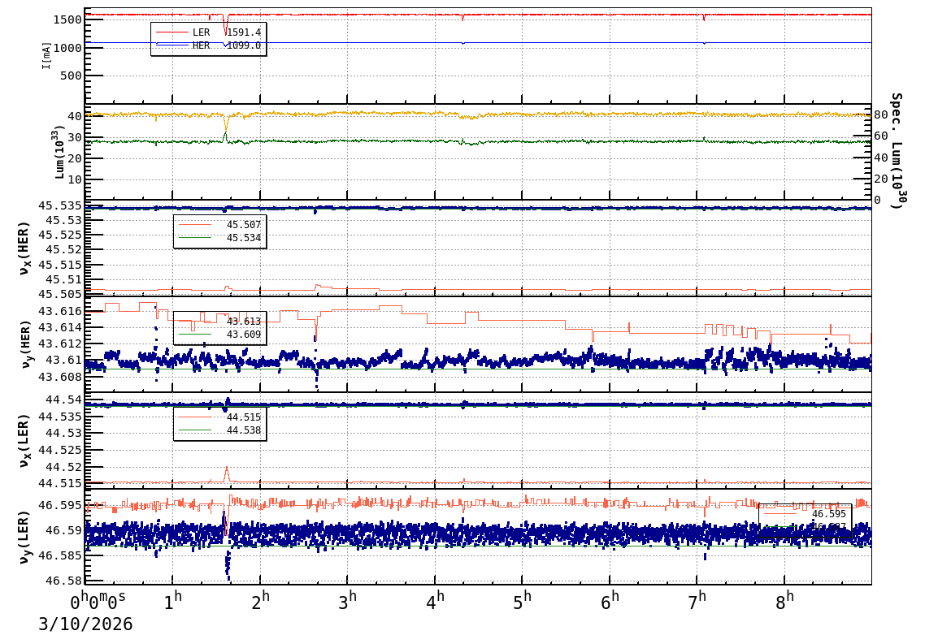Click the LER 1591.4 legend entry

click(x=209, y=32)
